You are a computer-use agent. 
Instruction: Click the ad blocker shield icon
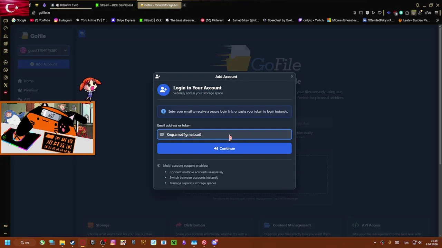click(367, 13)
